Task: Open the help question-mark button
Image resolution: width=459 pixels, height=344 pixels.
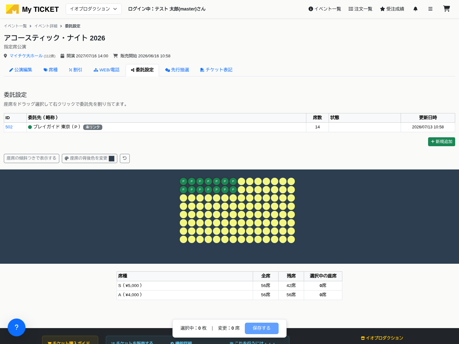Action: 17,327
